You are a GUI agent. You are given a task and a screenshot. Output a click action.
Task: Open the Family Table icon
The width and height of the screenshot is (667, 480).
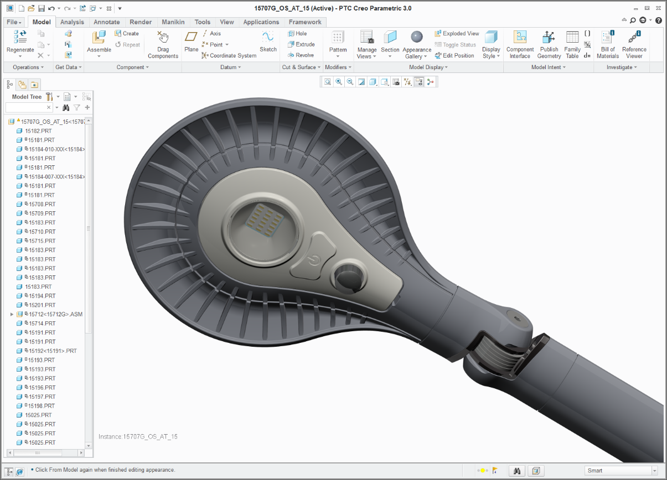point(572,44)
